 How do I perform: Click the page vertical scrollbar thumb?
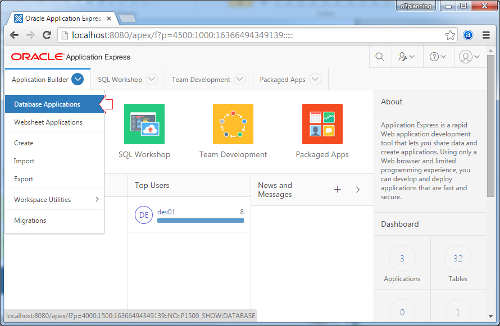pos(490,126)
